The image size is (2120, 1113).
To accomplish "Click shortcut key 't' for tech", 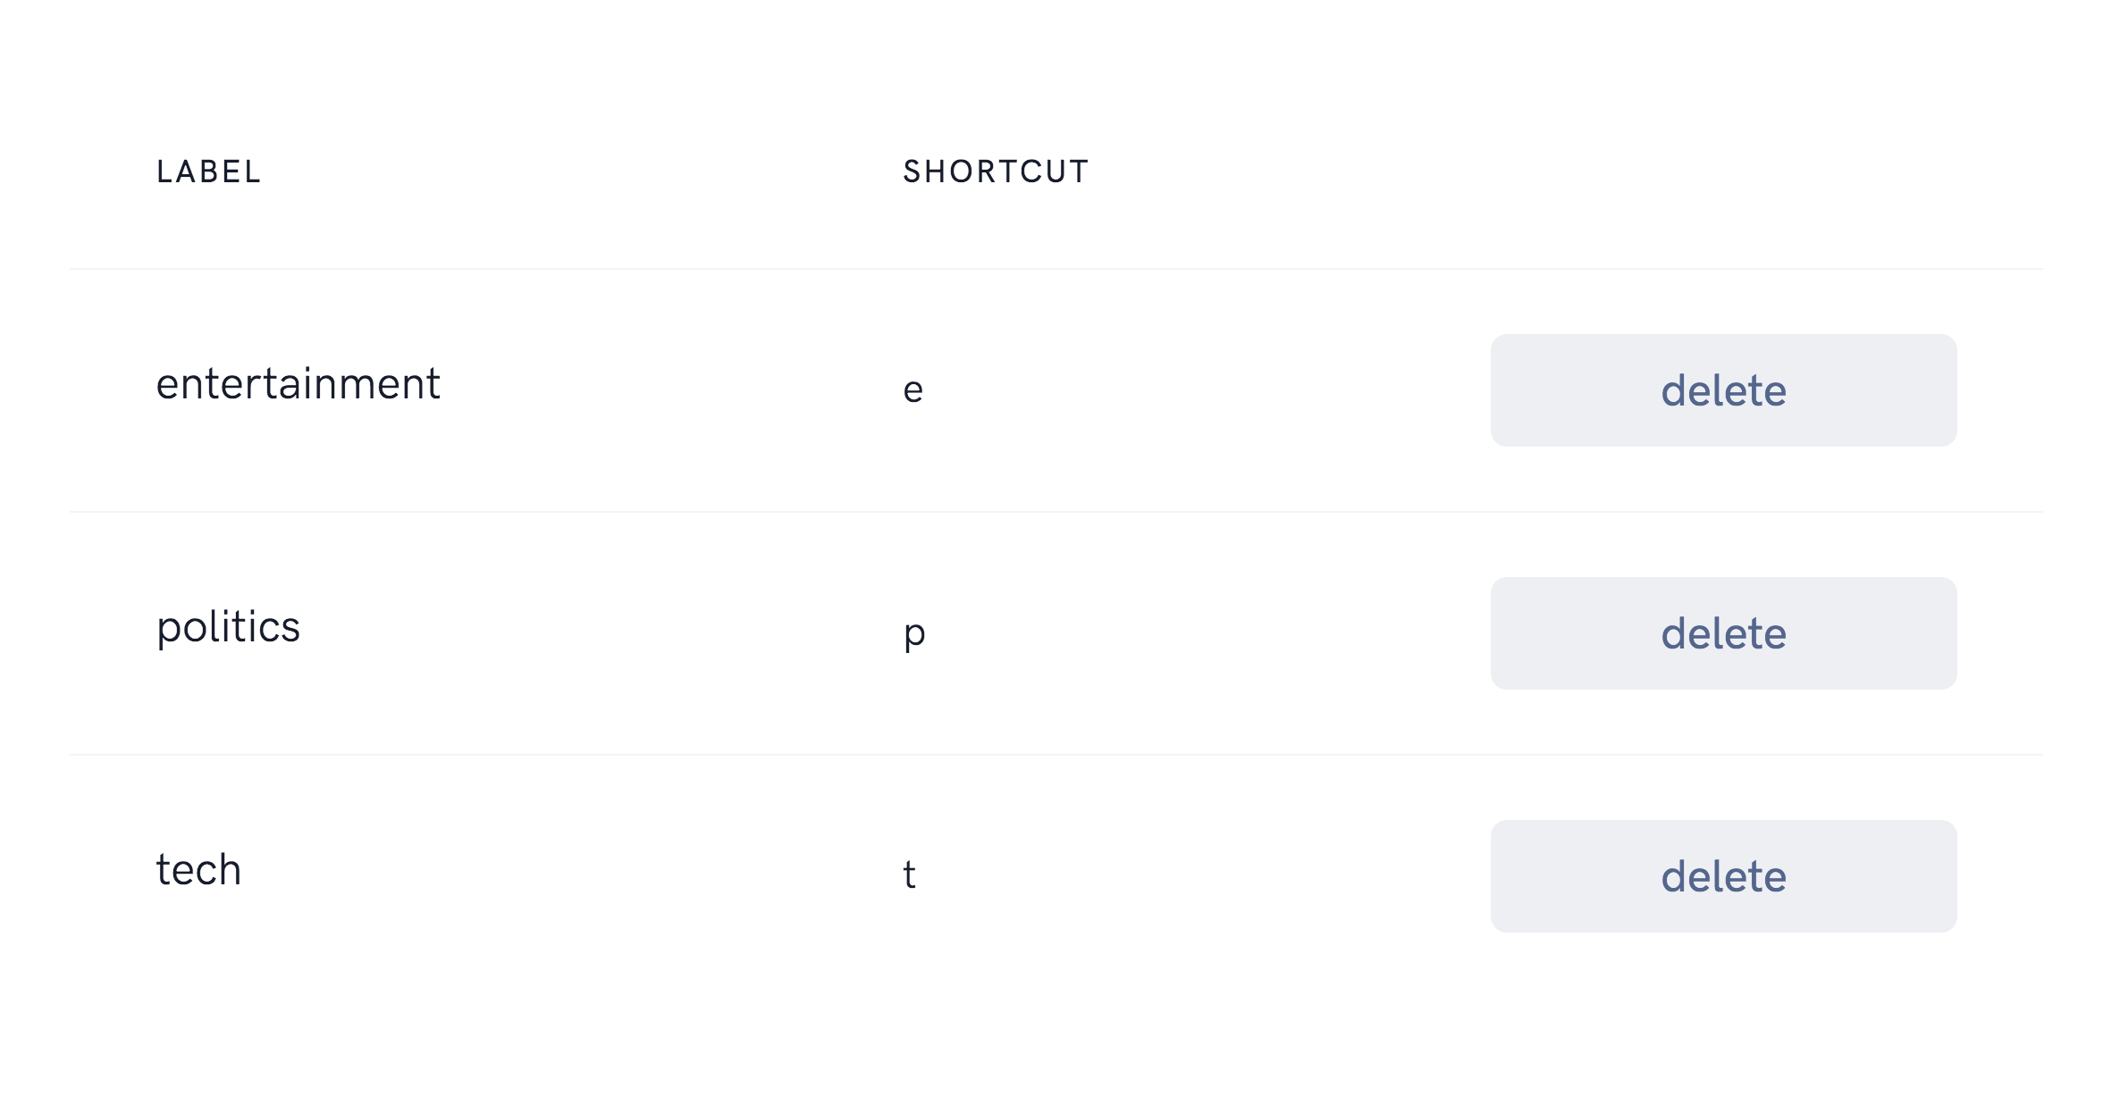I will pos(909,874).
